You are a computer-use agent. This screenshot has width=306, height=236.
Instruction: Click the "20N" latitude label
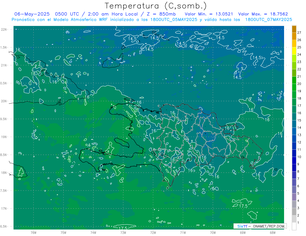click(x=4, y=101)
